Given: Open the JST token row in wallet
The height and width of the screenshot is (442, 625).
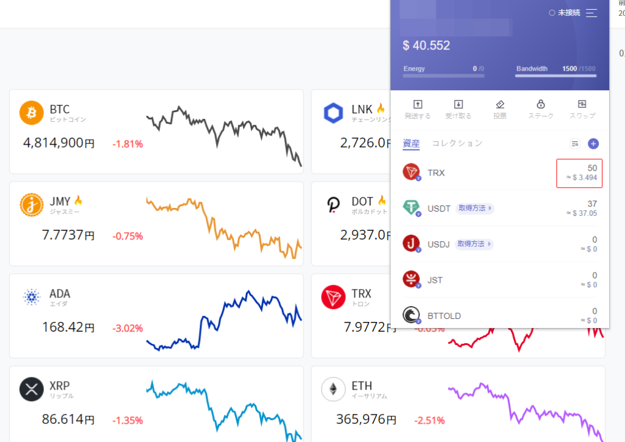Looking at the screenshot, I should tap(499, 280).
